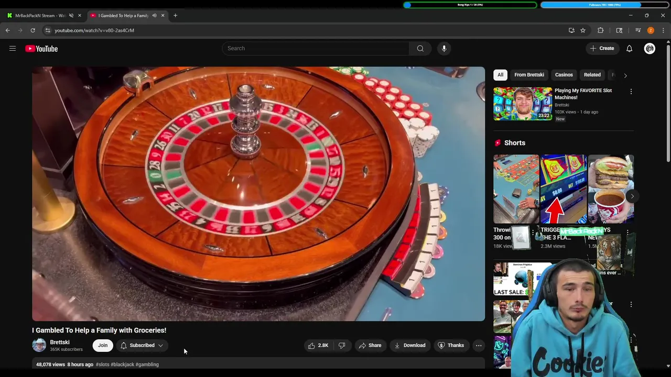Open the roulette table Short thumbnail
Image resolution: width=671 pixels, height=377 pixels.
(516, 189)
